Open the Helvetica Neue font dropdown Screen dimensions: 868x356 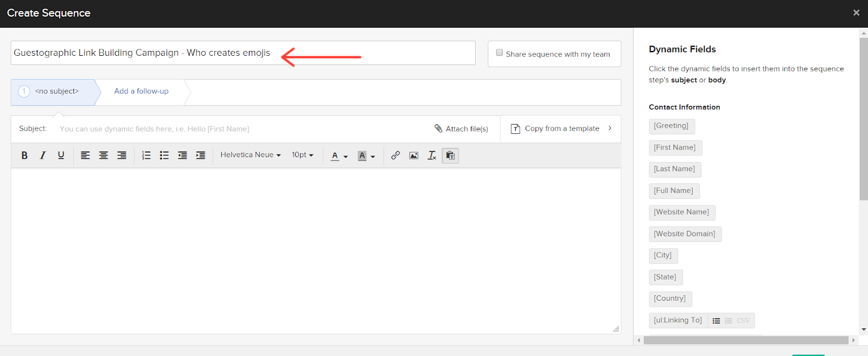pos(250,155)
